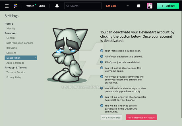Click sad-face icon beside journals are deleted
Image resolution: width=182 pixels, height=126 pixels.
coord(102,62)
